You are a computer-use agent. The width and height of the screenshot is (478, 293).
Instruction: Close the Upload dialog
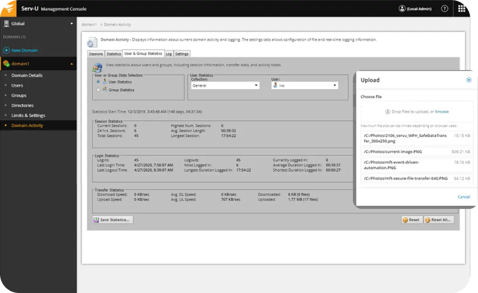(x=468, y=80)
